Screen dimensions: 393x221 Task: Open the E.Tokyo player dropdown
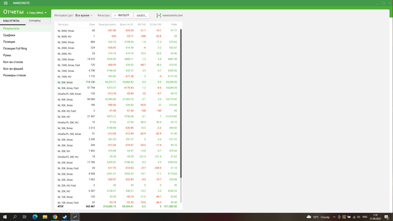pos(36,13)
